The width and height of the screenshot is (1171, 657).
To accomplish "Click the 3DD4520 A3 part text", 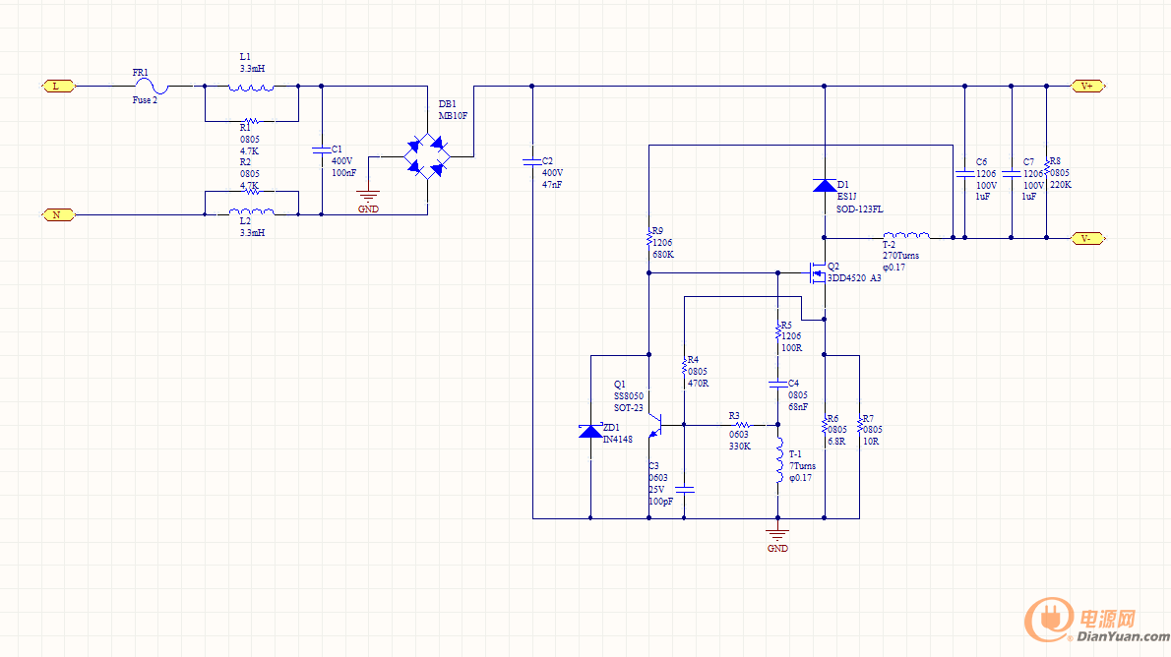I will point(853,277).
